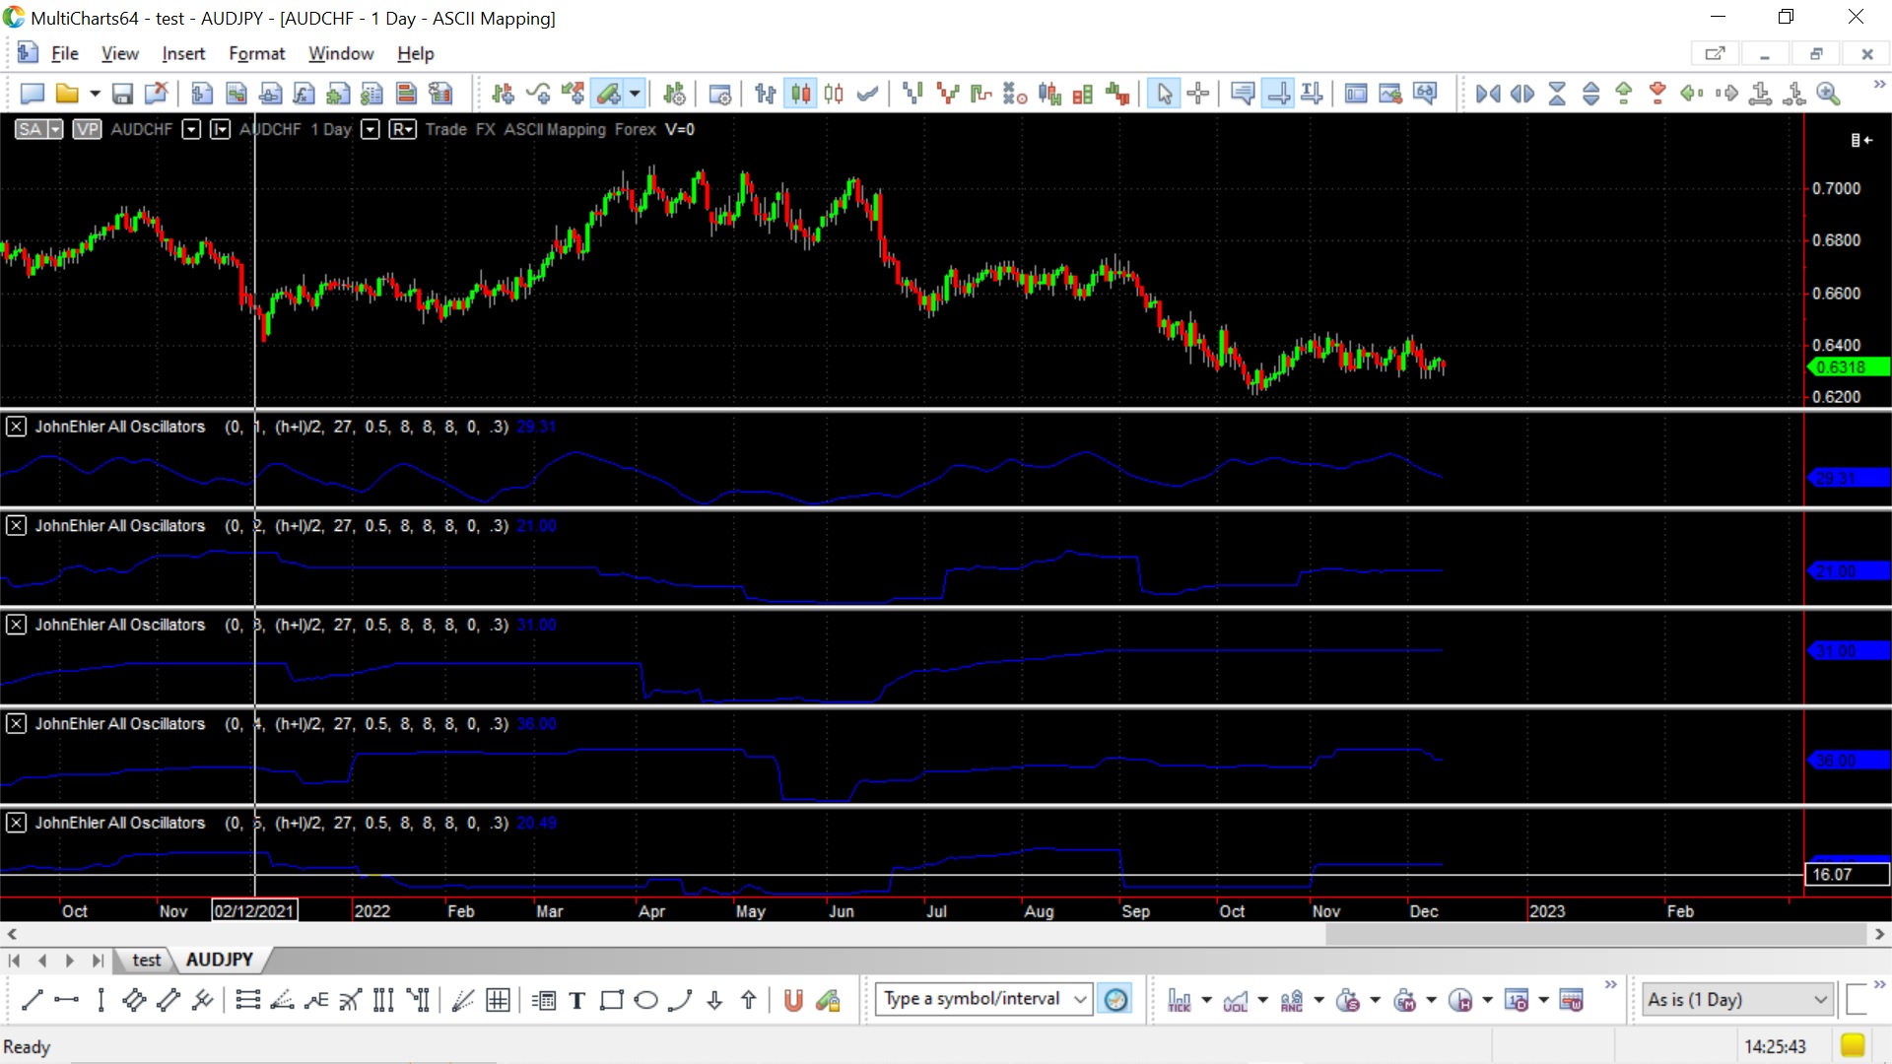Image resolution: width=1892 pixels, height=1064 pixels.
Task: Toggle X box on third oscillator panel
Action: point(17,625)
